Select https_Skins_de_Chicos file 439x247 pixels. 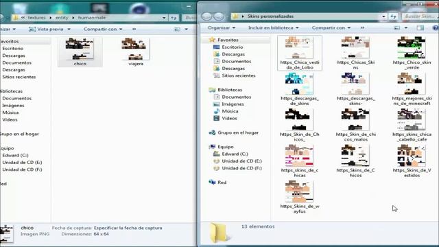click(x=355, y=161)
